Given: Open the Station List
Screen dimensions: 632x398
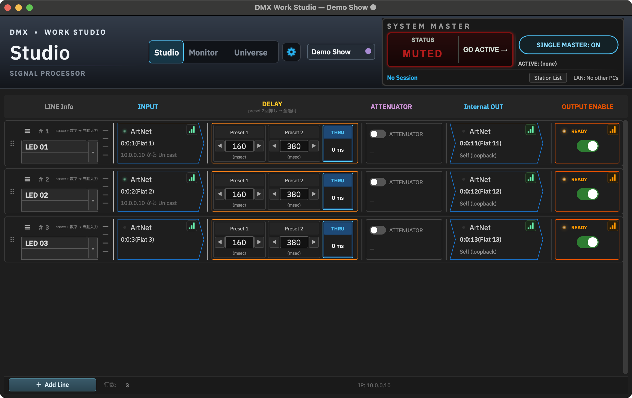Looking at the screenshot, I should (548, 78).
